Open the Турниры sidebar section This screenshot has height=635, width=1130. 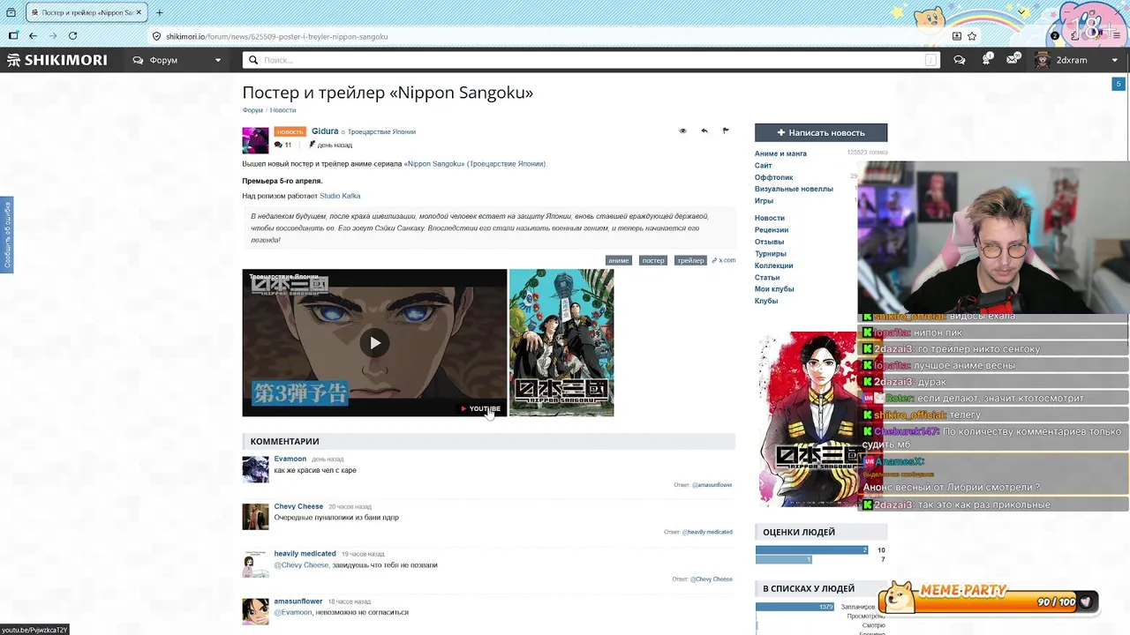771,254
